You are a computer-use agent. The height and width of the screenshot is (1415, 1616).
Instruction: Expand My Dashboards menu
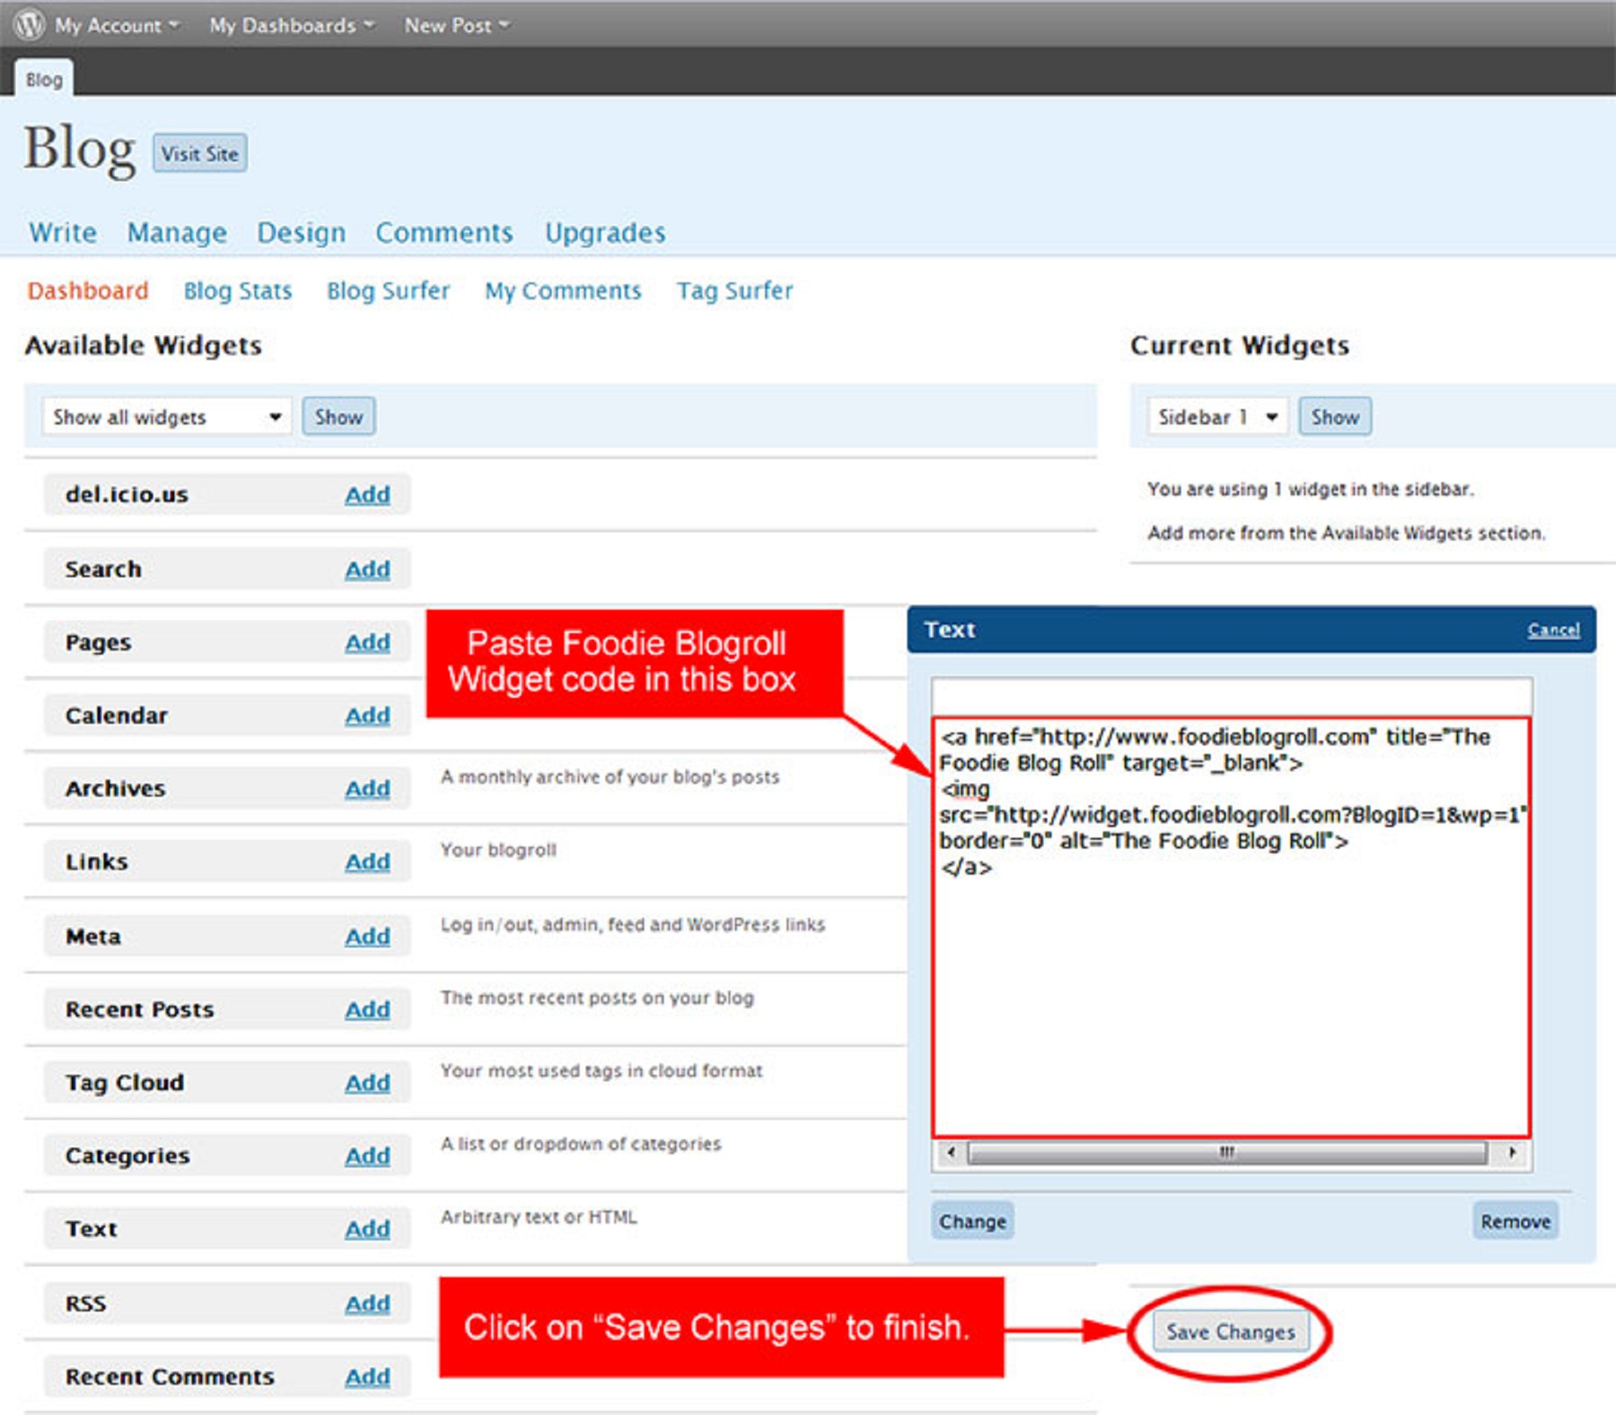pos(290,26)
